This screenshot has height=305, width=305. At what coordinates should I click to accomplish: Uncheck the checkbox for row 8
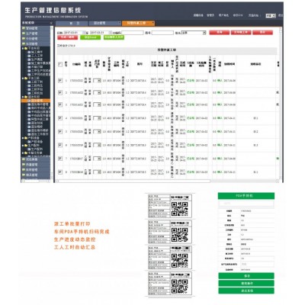60,172
